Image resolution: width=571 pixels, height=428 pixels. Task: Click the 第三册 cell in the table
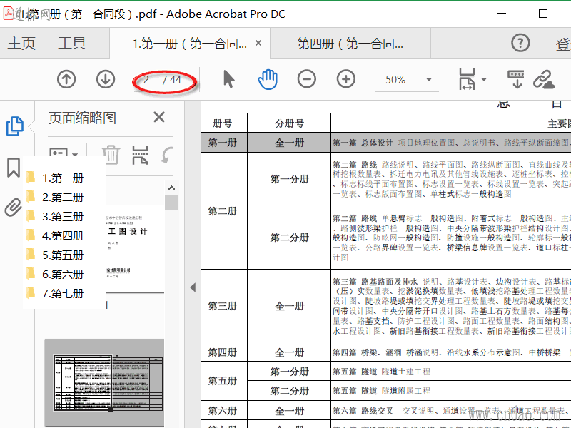[x=223, y=306]
